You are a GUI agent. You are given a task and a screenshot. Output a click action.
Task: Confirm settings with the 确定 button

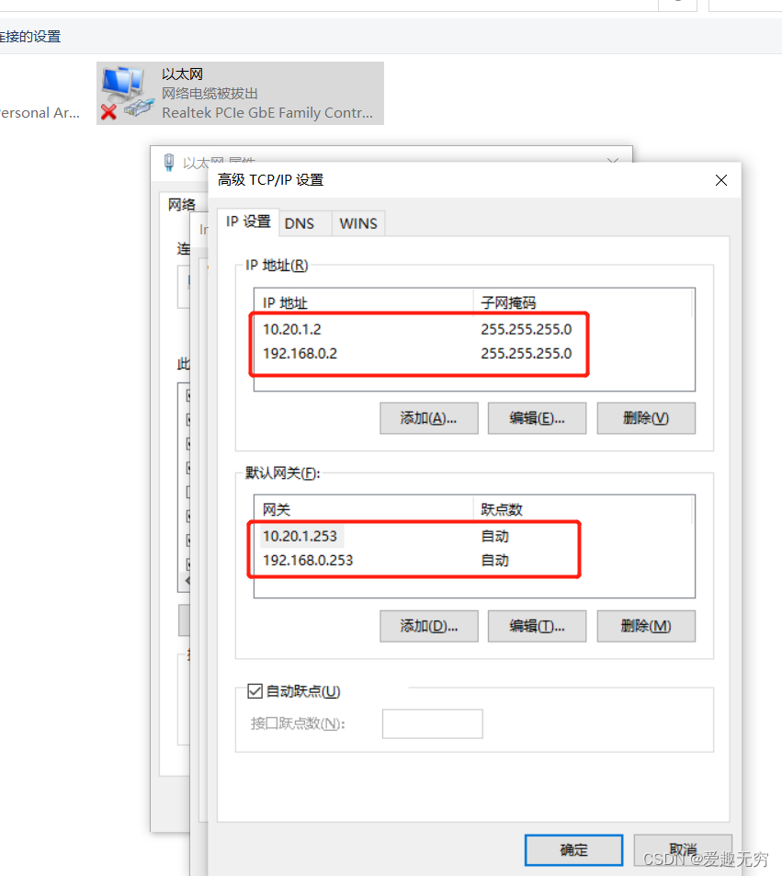click(x=573, y=850)
